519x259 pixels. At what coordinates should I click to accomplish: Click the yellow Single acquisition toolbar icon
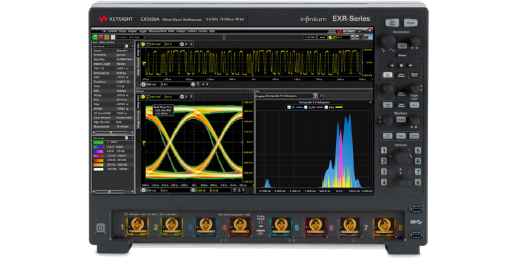[106, 38]
